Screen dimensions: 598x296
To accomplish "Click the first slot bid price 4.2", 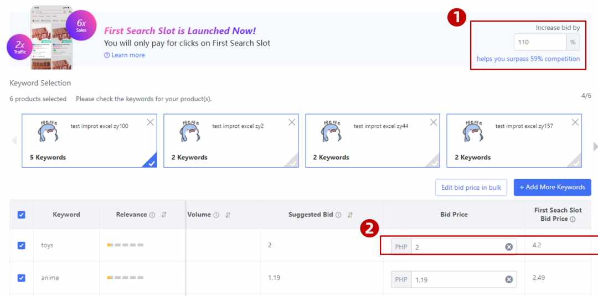I will [x=537, y=245].
